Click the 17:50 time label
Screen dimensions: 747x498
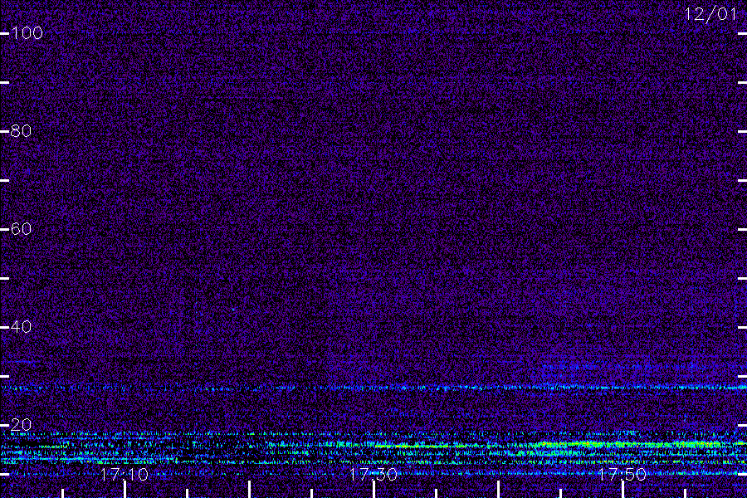(622, 474)
